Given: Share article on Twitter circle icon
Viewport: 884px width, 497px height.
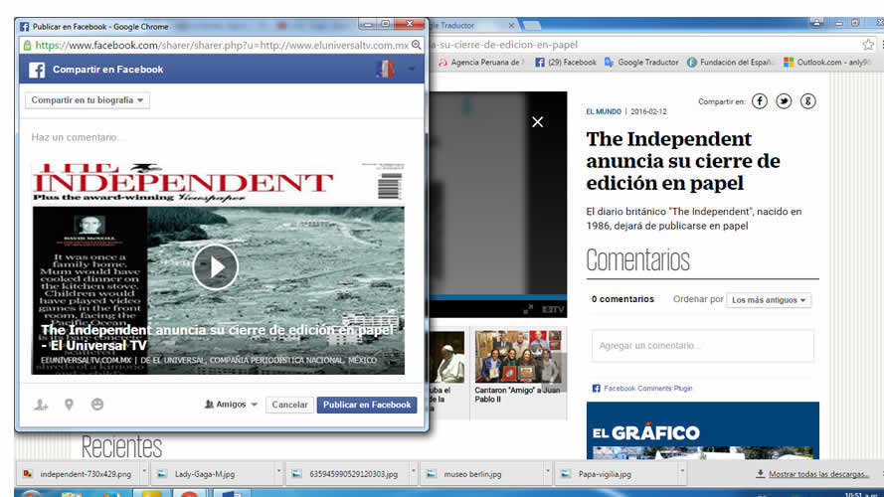Looking at the screenshot, I should click(784, 101).
